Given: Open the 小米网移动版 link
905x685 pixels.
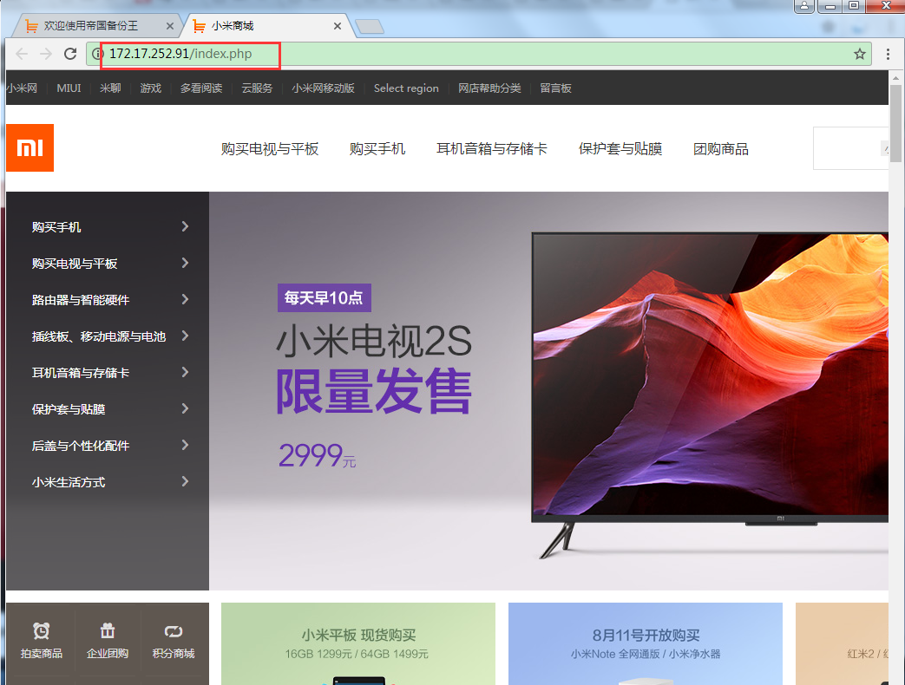Looking at the screenshot, I should coord(323,88).
